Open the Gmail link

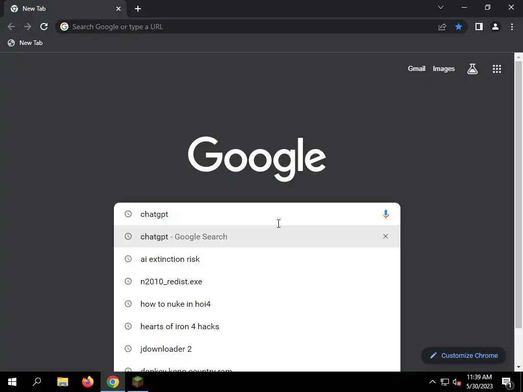(x=417, y=69)
